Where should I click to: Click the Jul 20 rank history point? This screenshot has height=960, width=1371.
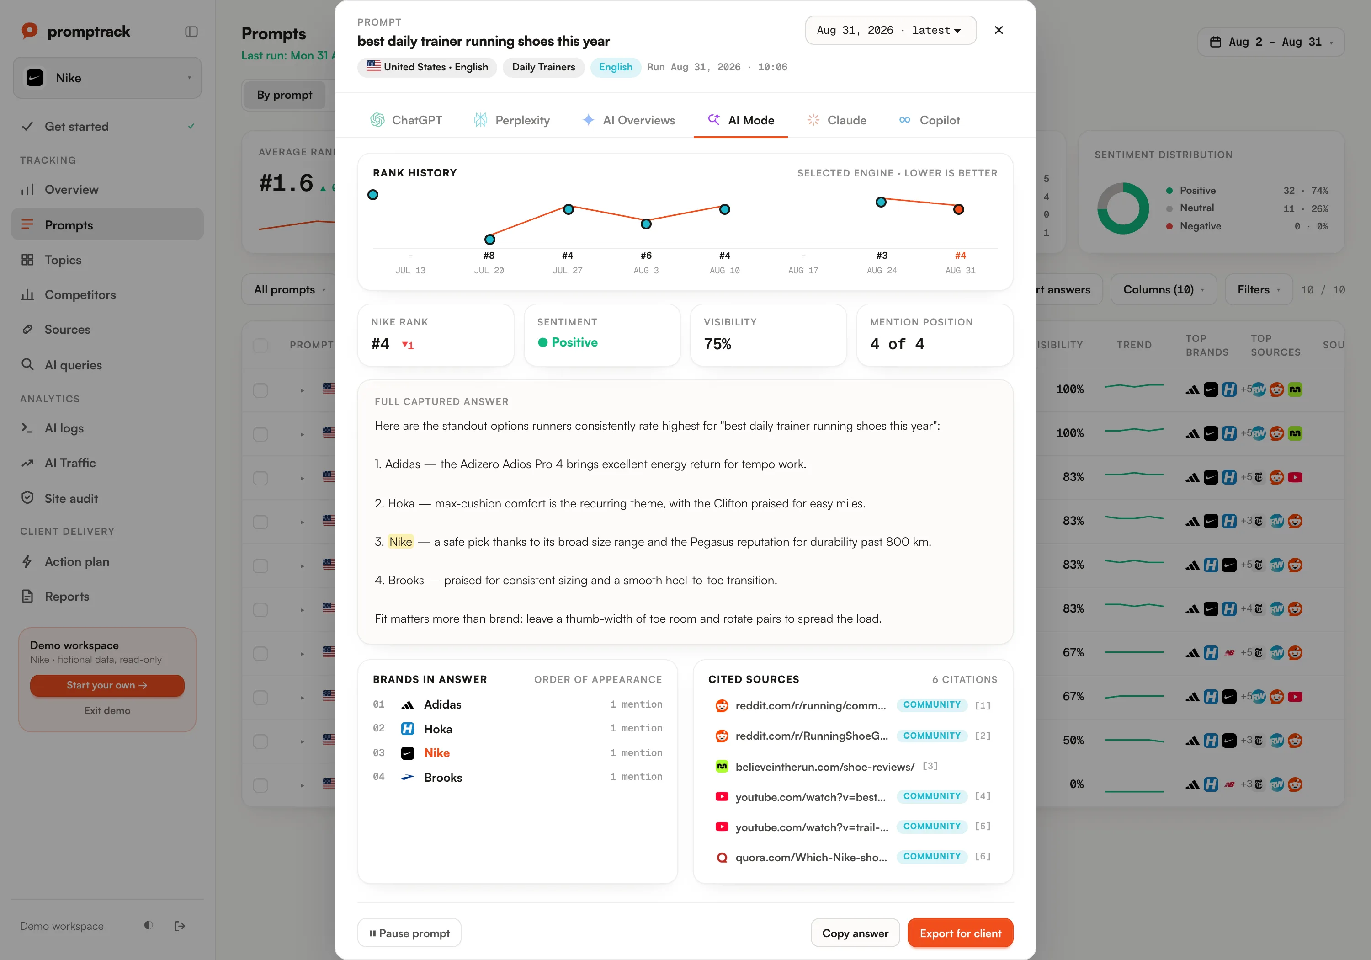click(489, 240)
